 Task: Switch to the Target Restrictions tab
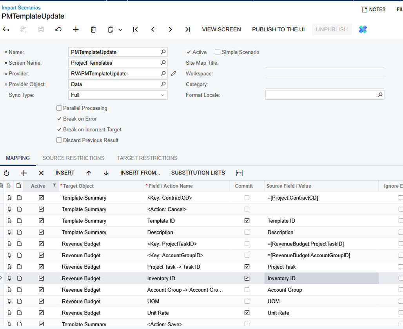pyautogui.click(x=147, y=158)
